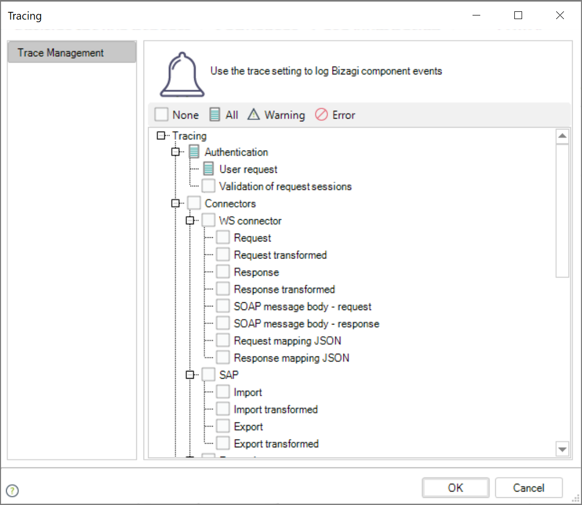Select SOAP message body - request label
Screen dimensions: 582x505
click(x=303, y=306)
